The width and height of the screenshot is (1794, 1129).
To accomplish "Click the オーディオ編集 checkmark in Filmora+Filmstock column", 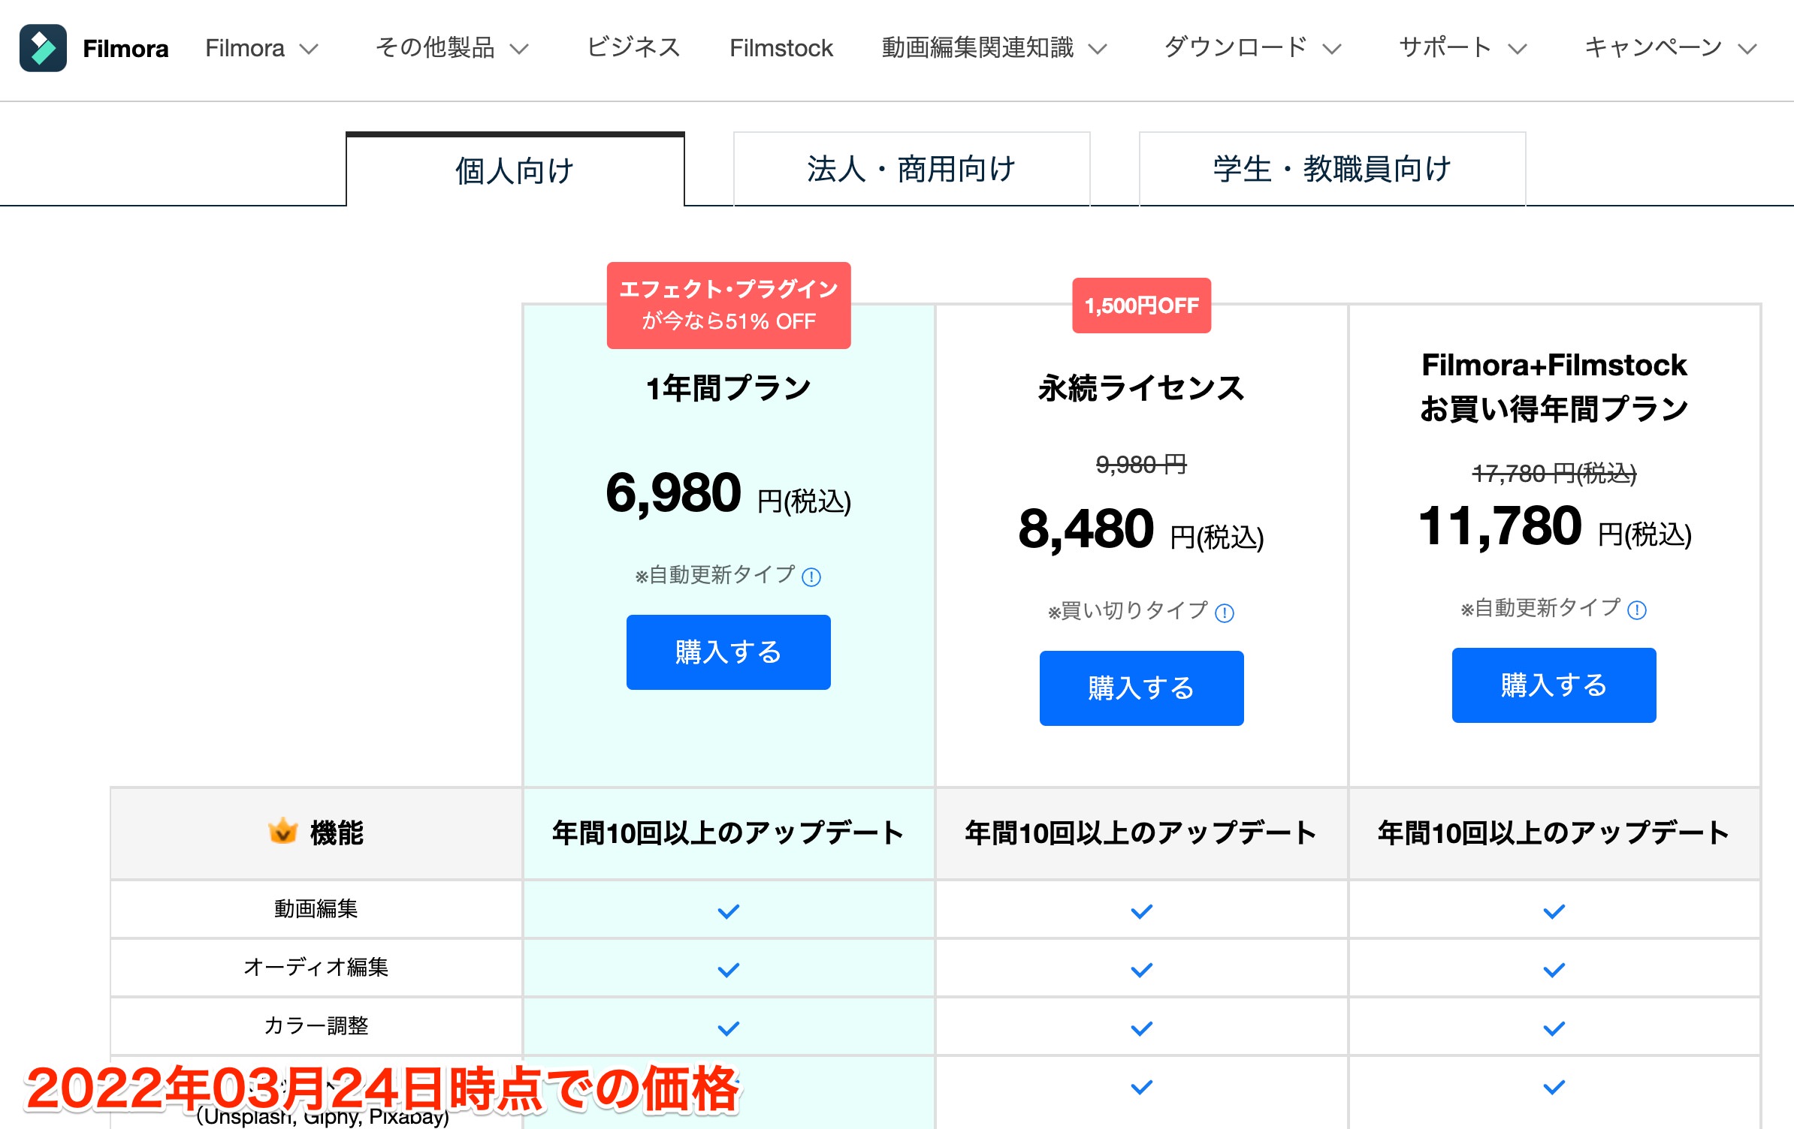I will point(1554,970).
